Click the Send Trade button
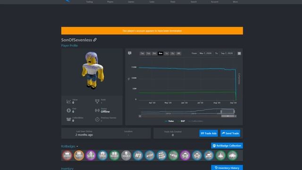Viewport: 302px width, 170px height. pos(230,133)
